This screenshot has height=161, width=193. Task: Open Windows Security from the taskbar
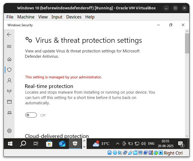tap(75, 144)
